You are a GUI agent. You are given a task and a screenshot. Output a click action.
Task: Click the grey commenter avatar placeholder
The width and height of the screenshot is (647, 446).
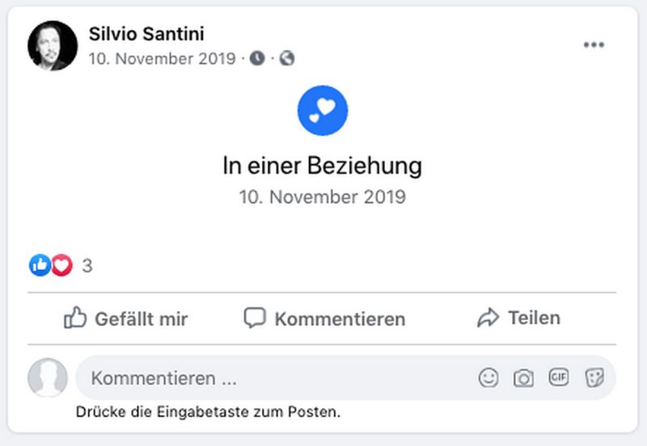click(x=48, y=377)
